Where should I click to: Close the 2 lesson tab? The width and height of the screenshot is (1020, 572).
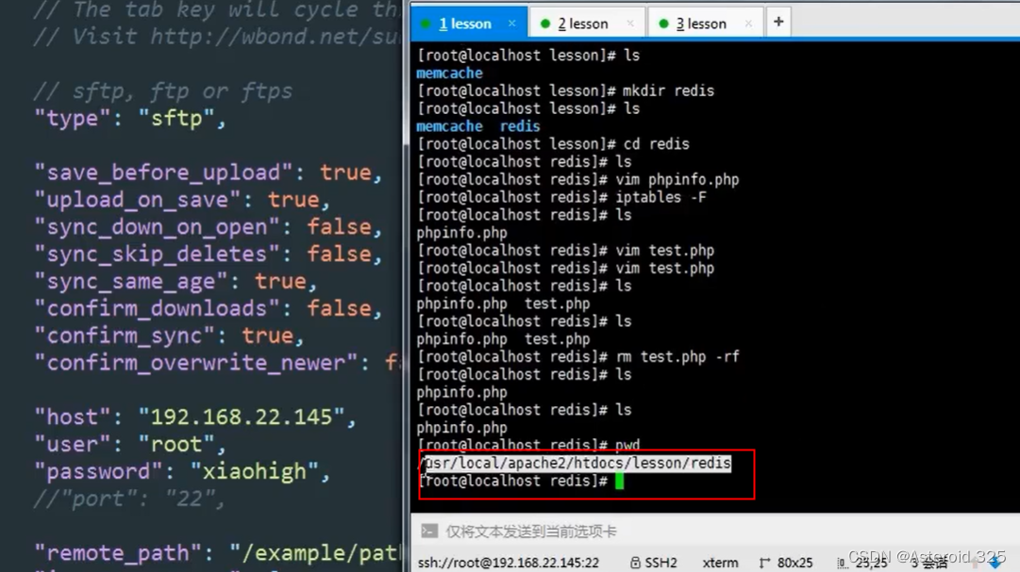(x=630, y=24)
